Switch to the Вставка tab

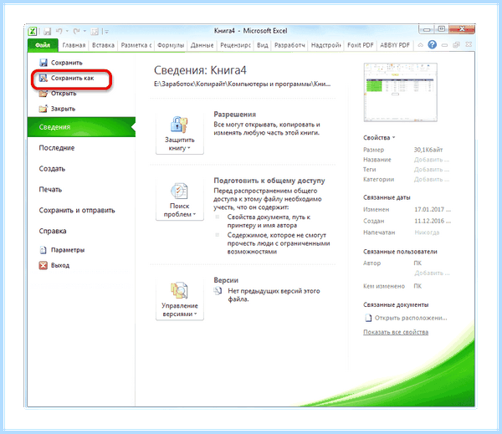click(x=103, y=45)
